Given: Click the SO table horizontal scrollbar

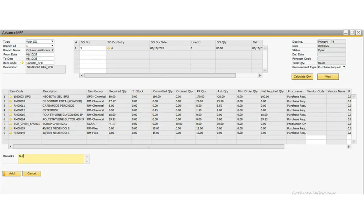Looking at the screenshot, I should (x=160, y=75).
